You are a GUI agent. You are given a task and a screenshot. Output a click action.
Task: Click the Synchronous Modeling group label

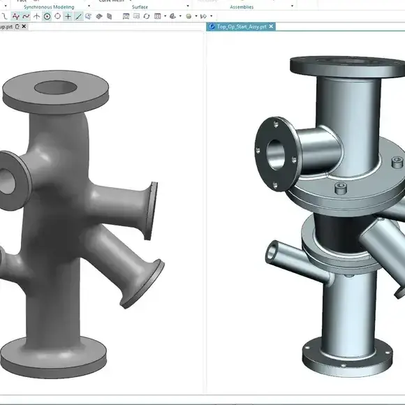pyautogui.click(x=49, y=7)
